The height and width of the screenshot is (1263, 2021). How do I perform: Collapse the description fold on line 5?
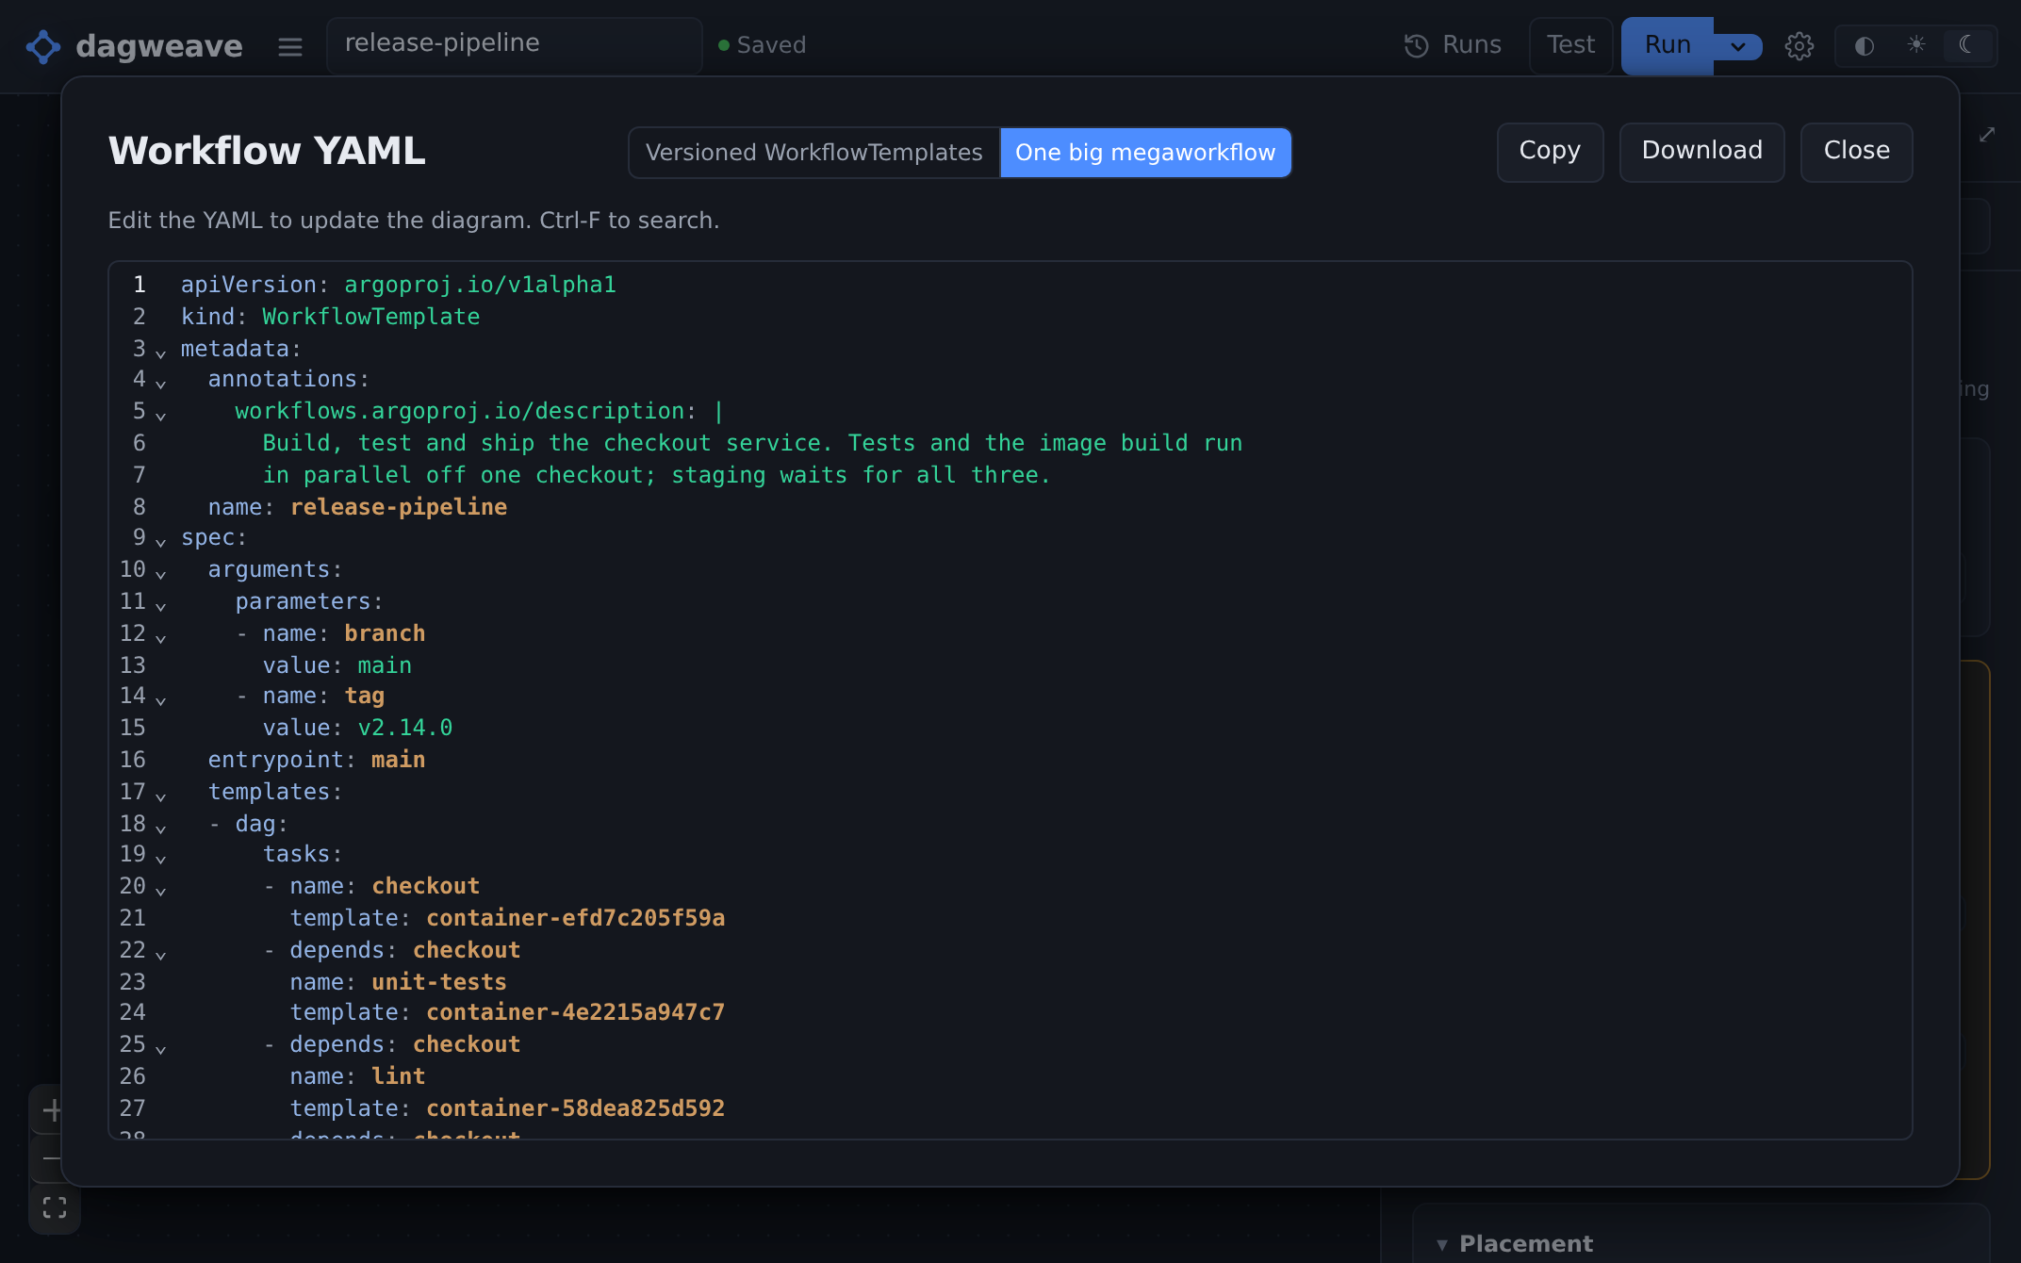tap(160, 416)
